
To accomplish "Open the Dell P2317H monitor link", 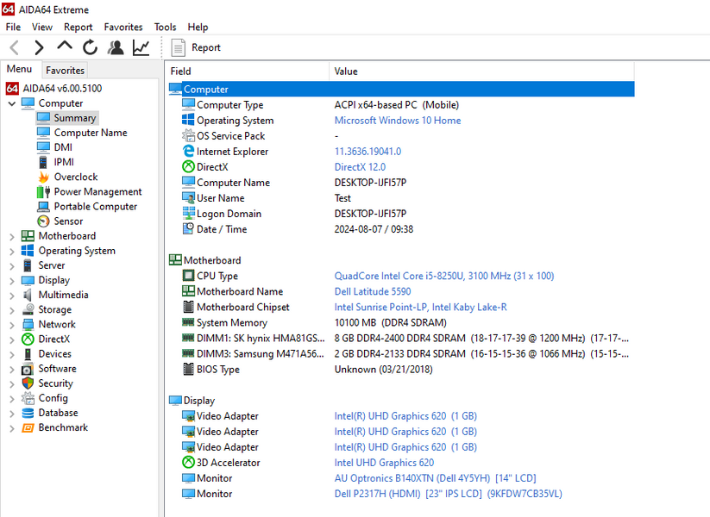I will 449,494.
